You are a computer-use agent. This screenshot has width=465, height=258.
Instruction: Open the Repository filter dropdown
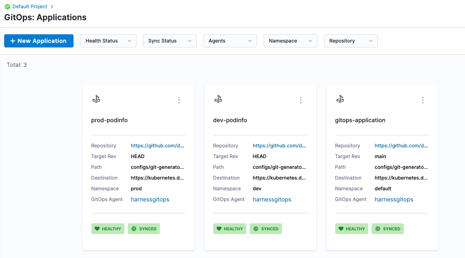351,40
